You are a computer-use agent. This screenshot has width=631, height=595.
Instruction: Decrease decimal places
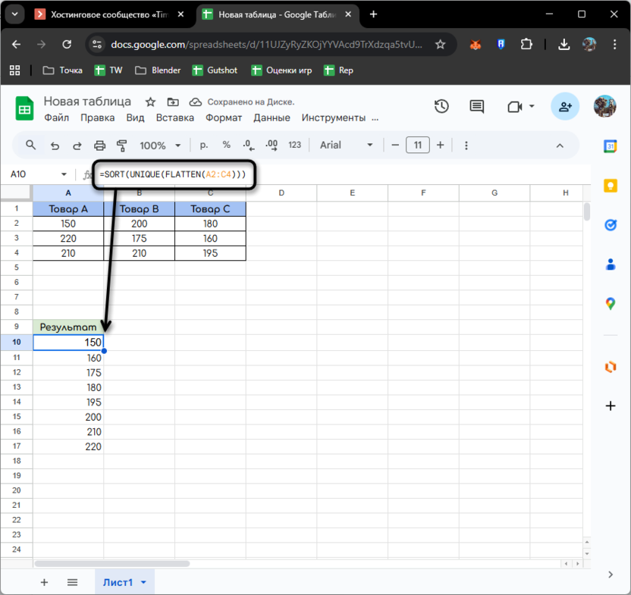point(249,146)
